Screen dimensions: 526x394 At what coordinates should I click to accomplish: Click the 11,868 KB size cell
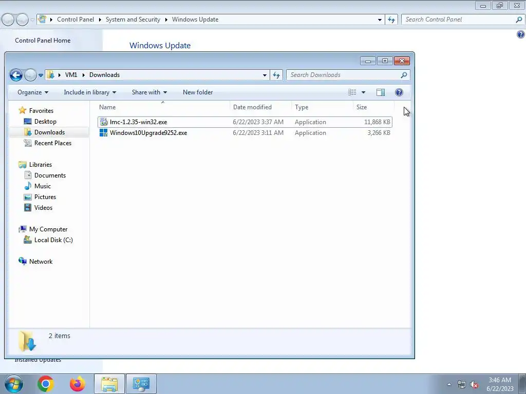(377, 122)
